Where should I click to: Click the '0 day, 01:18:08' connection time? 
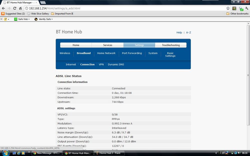[122, 93]
